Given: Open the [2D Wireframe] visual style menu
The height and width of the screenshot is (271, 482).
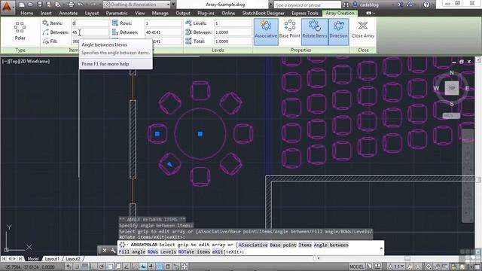Looking at the screenshot, I should pyautogui.click(x=34, y=62).
